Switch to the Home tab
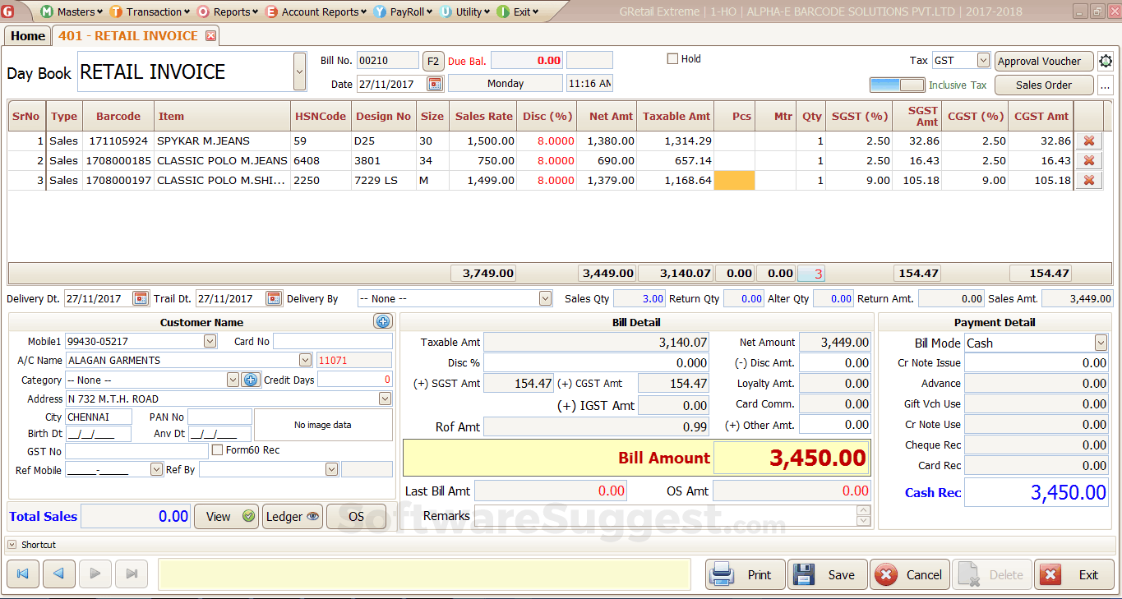 tap(28, 36)
